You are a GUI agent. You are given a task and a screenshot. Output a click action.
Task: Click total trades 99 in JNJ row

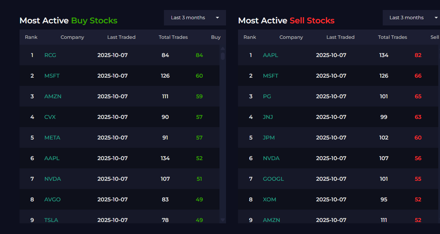click(384, 117)
